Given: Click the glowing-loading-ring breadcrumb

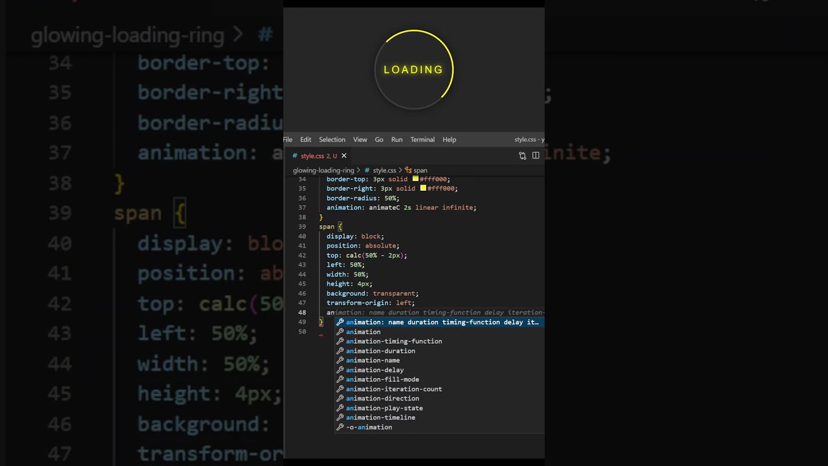Looking at the screenshot, I should pos(323,170).
